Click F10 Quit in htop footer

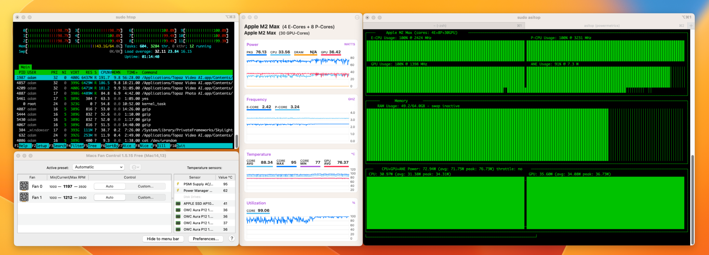click(178, 146)
